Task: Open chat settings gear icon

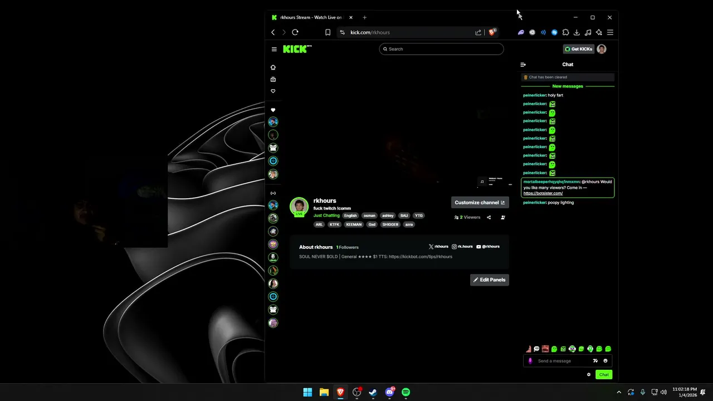Action: [589, 374]
